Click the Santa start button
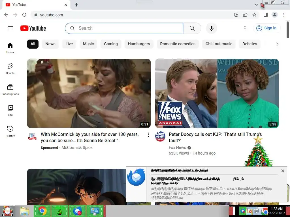Image resolution: width=290 pixels, height=217 pixels. coord(7,211)
